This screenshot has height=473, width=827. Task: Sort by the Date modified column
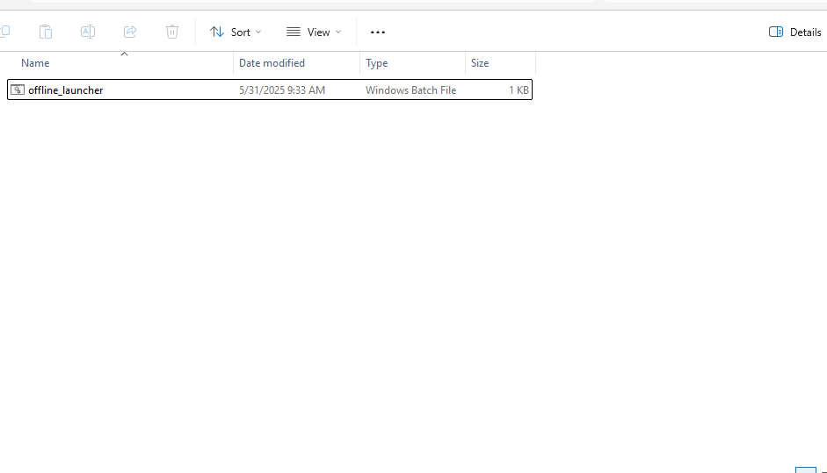[272, 63]
